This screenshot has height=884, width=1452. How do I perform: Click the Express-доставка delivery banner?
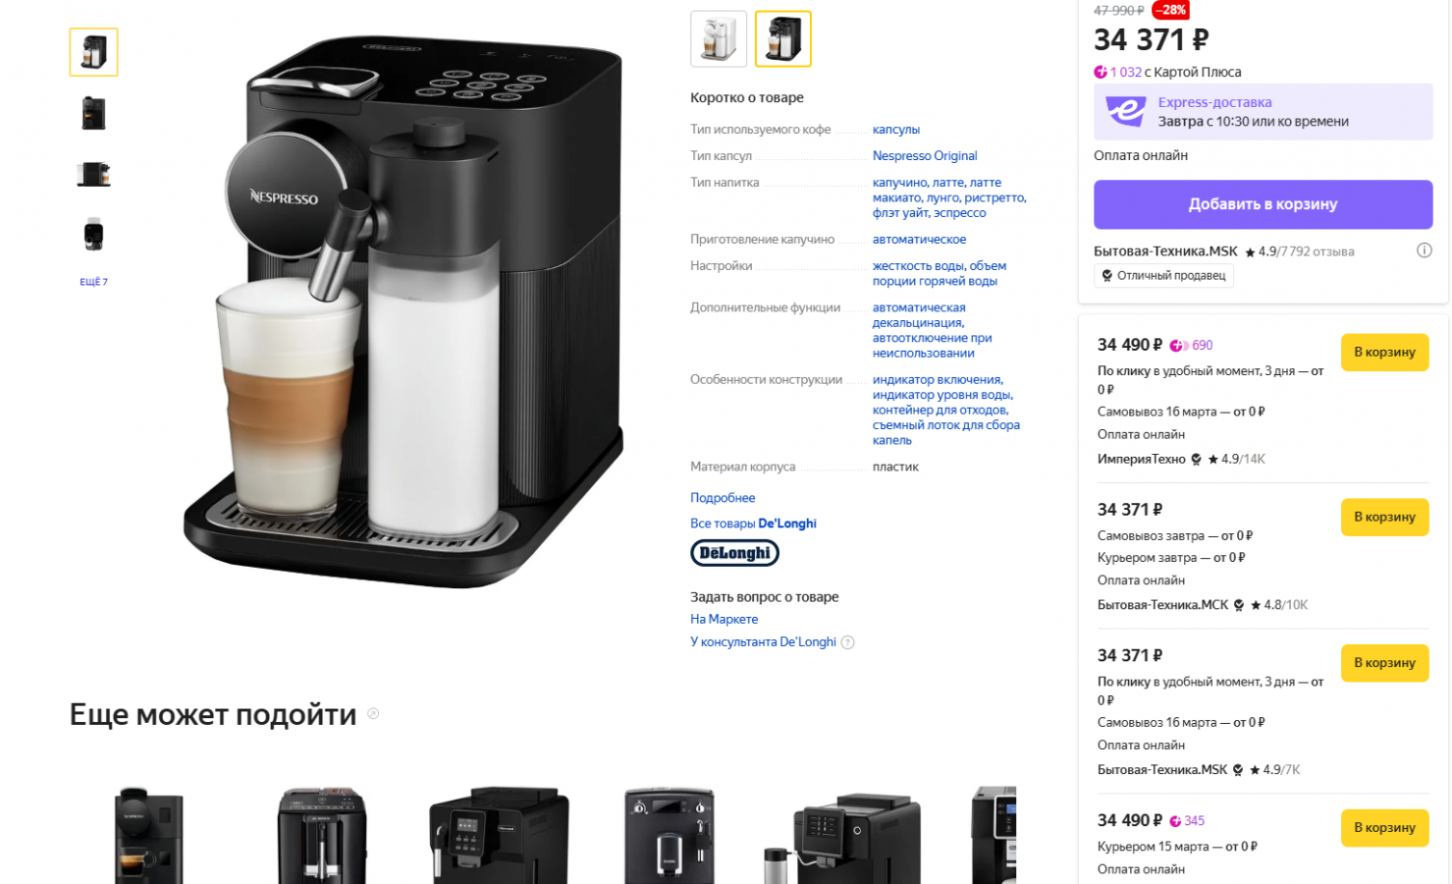[1263, 112]
